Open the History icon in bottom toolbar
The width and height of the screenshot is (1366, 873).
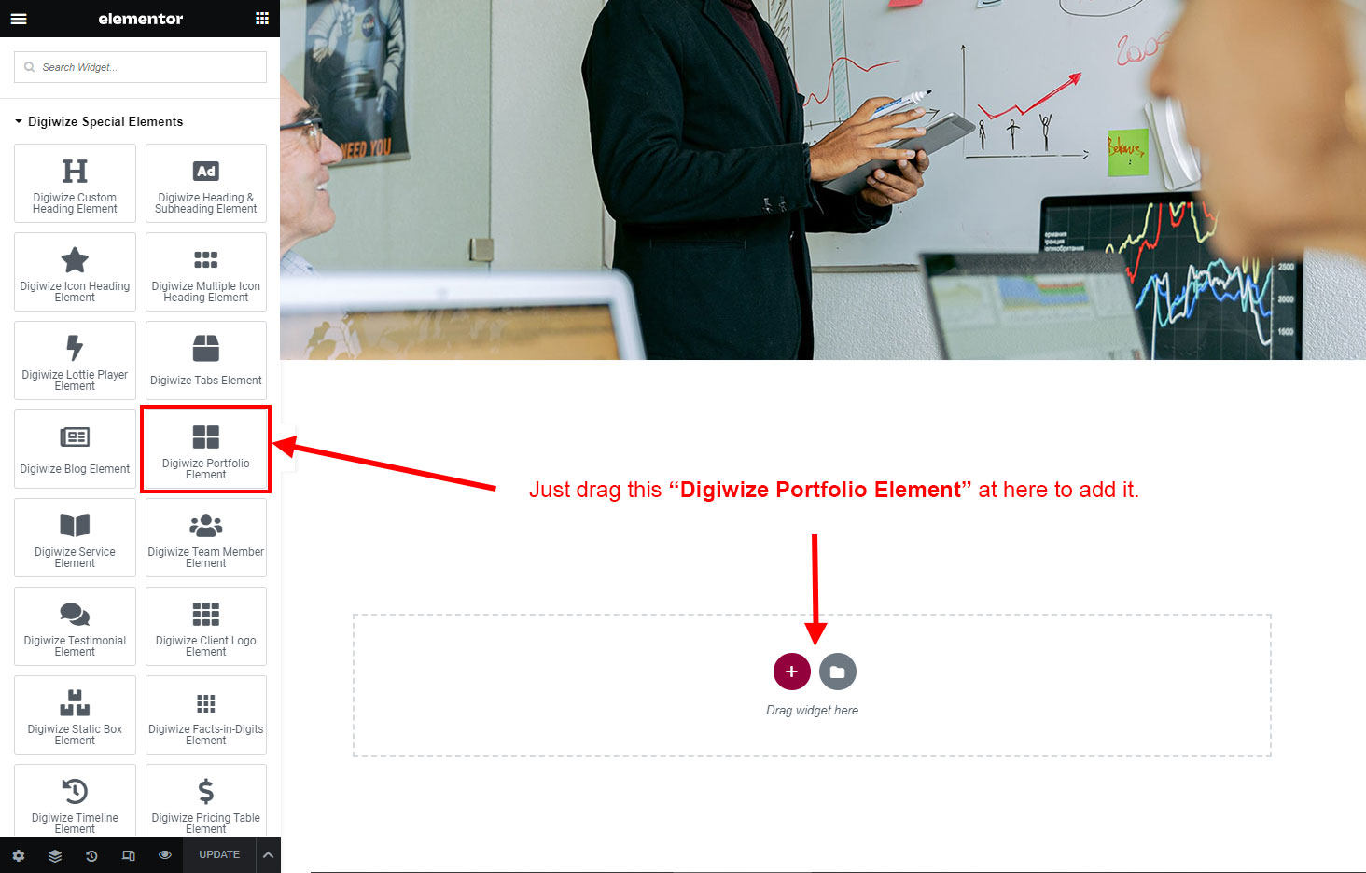coord(91,855)
